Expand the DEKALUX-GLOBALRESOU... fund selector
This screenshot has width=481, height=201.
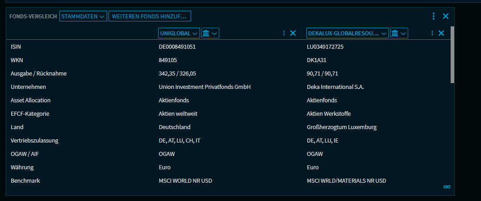347,33
